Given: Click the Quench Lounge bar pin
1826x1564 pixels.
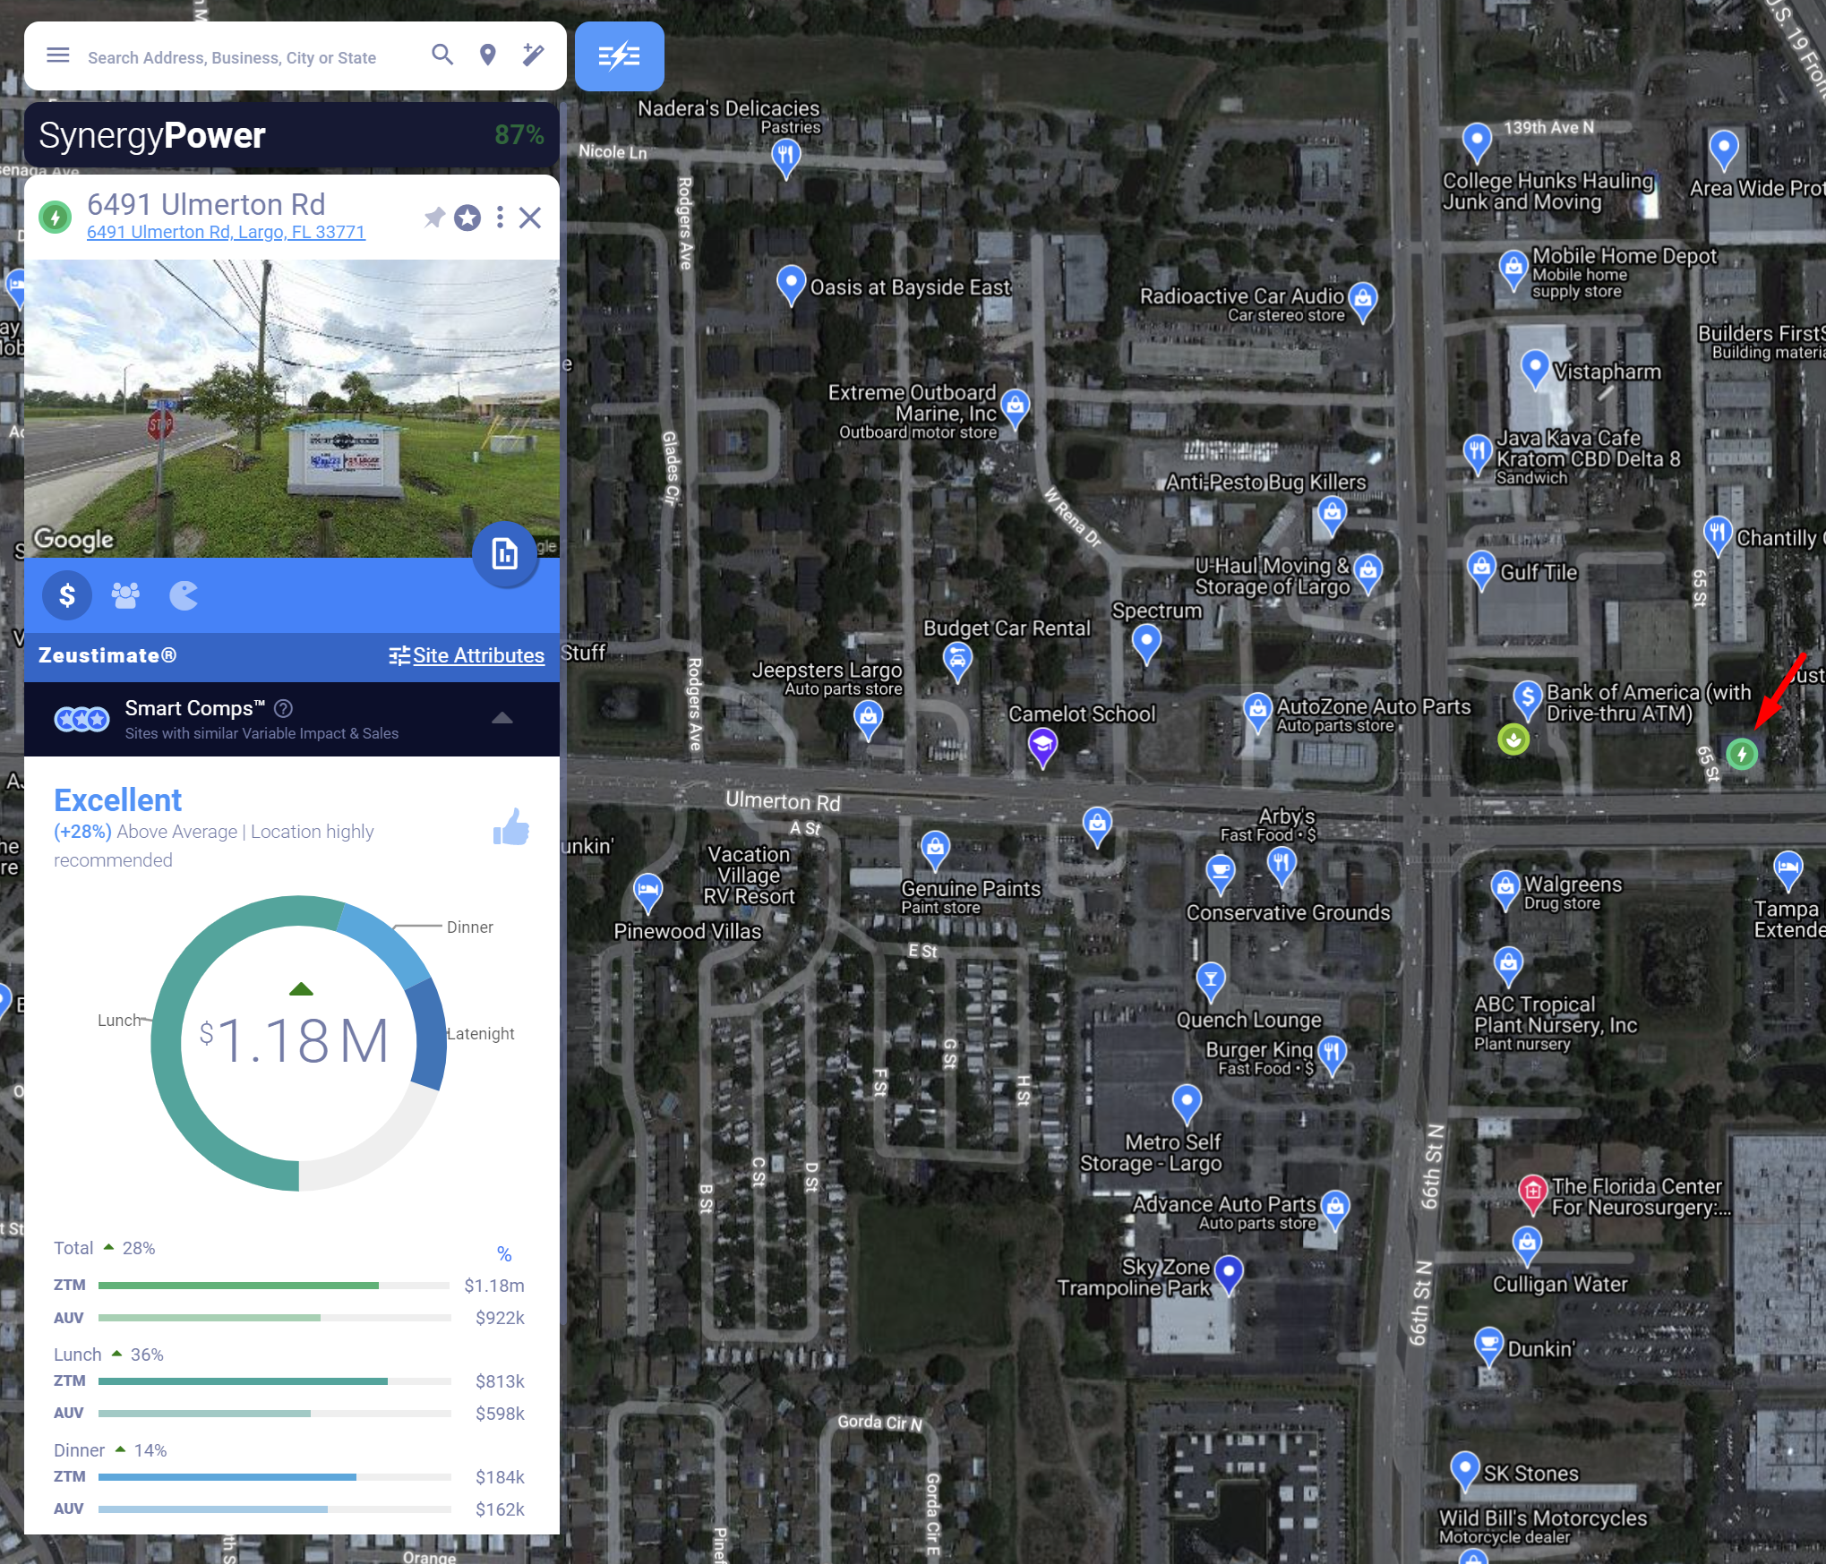Looking at the screenshot, I should coord(1211,980).
